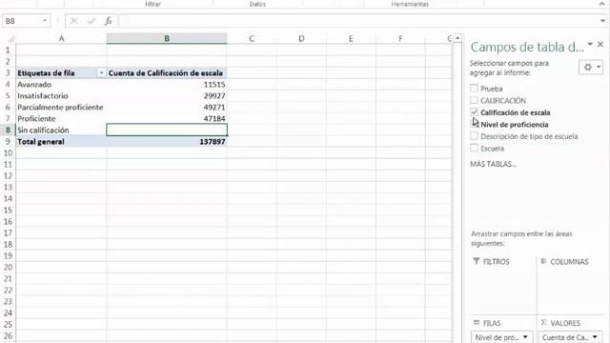Click the confirm checkmark icon in formula bar
This screenshot has height=343, width=610.
tap(91, 21)
